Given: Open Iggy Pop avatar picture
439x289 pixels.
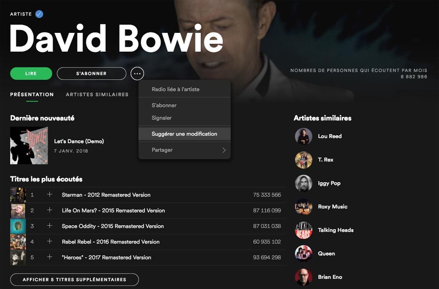Looking at the screenshot, I should (303, 183).
